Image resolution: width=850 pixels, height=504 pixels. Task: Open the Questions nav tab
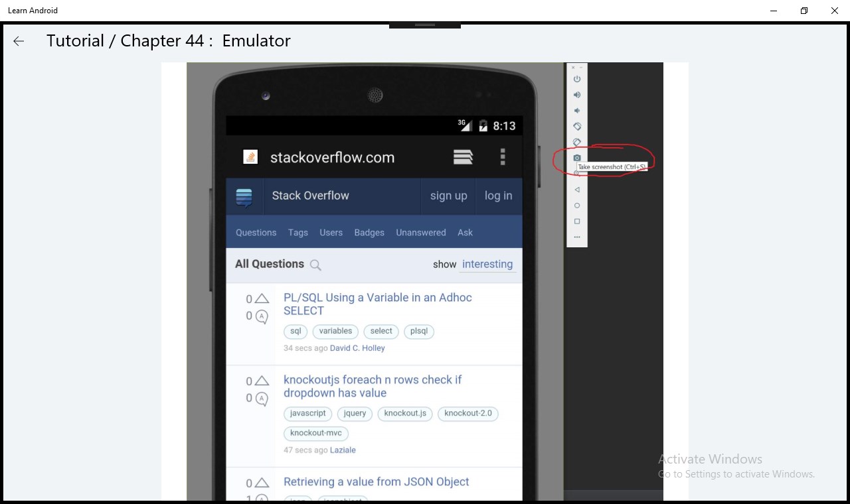click(256, 233)
